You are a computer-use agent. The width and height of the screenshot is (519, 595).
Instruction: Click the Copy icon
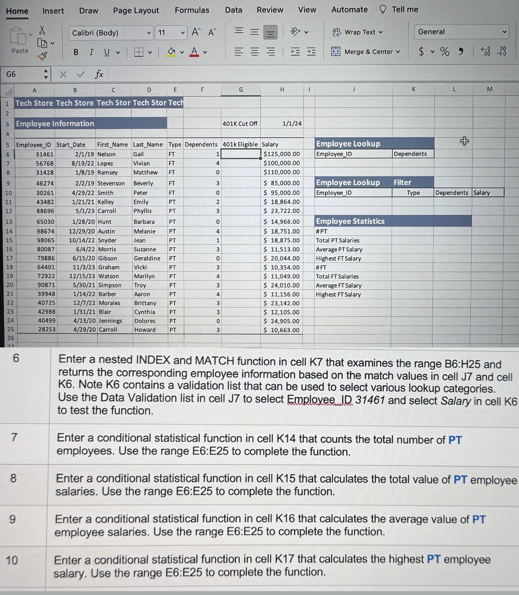tap(42, 43)
